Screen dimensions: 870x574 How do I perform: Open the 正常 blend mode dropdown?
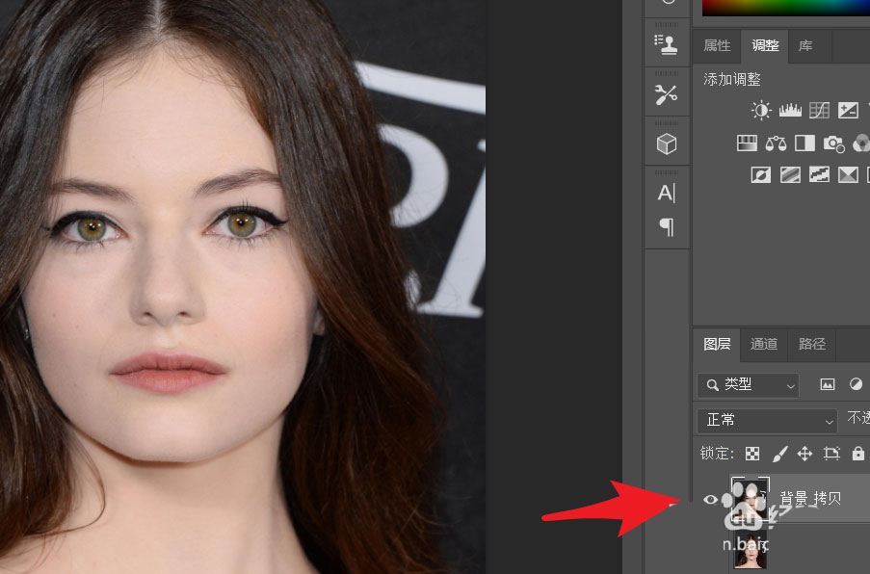point(767,420)
